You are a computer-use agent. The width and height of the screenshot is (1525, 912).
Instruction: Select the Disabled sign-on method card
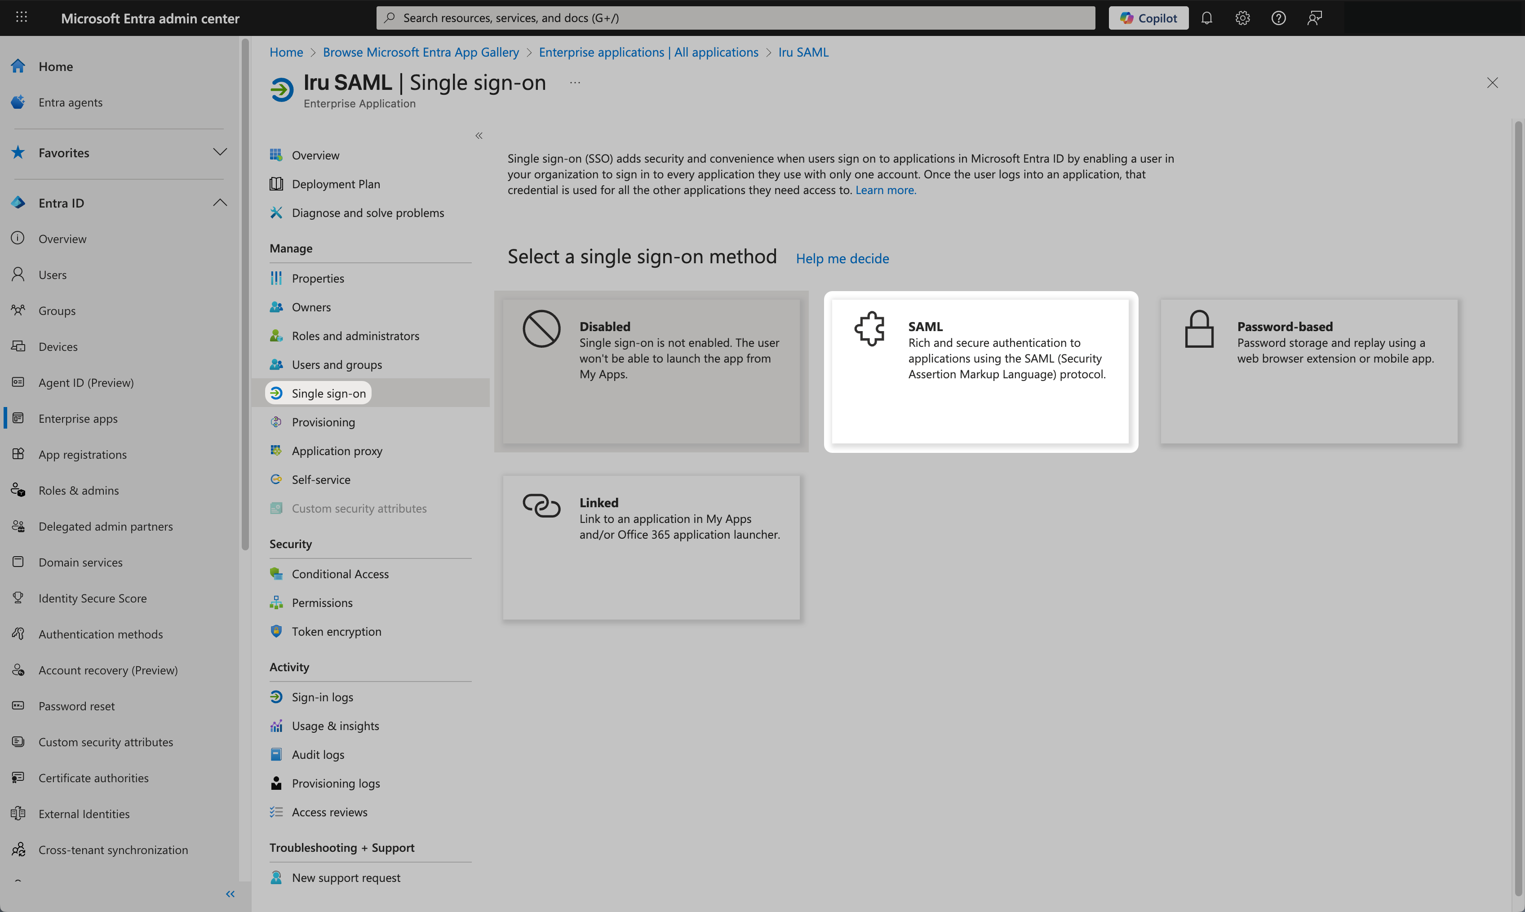point(651,371)
